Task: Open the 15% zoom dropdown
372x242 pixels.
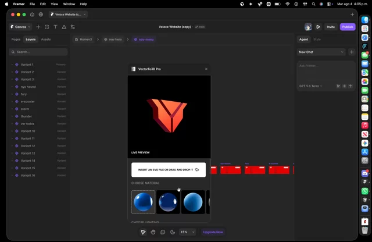Action: tap(187, 232)
